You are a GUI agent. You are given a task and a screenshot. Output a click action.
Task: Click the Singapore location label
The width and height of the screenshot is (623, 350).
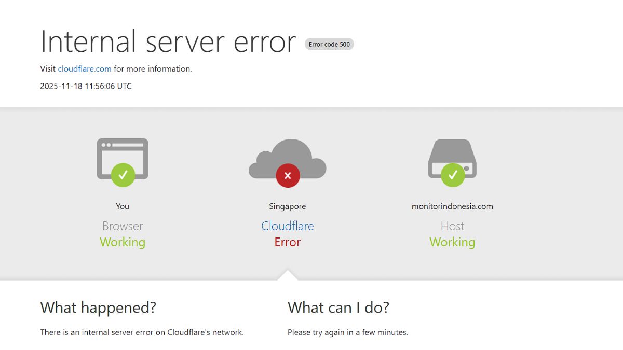point(288,206)
